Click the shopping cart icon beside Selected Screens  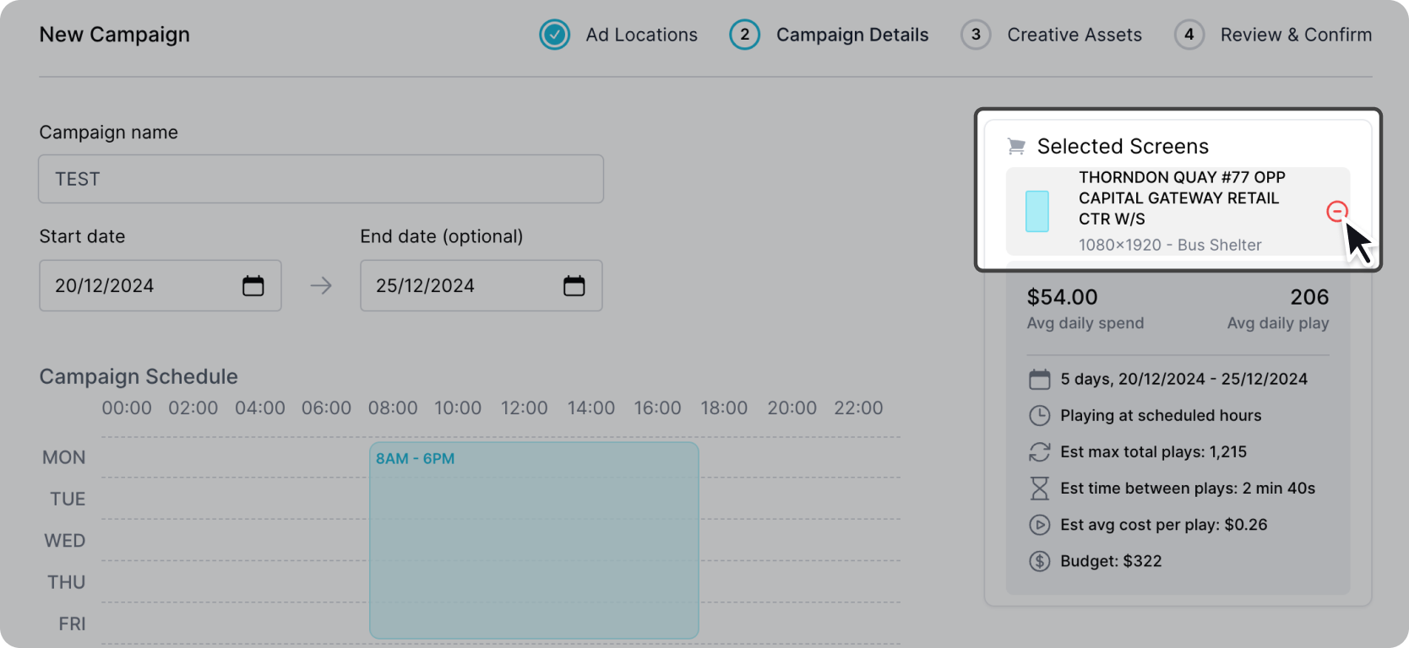(1016, 147)
